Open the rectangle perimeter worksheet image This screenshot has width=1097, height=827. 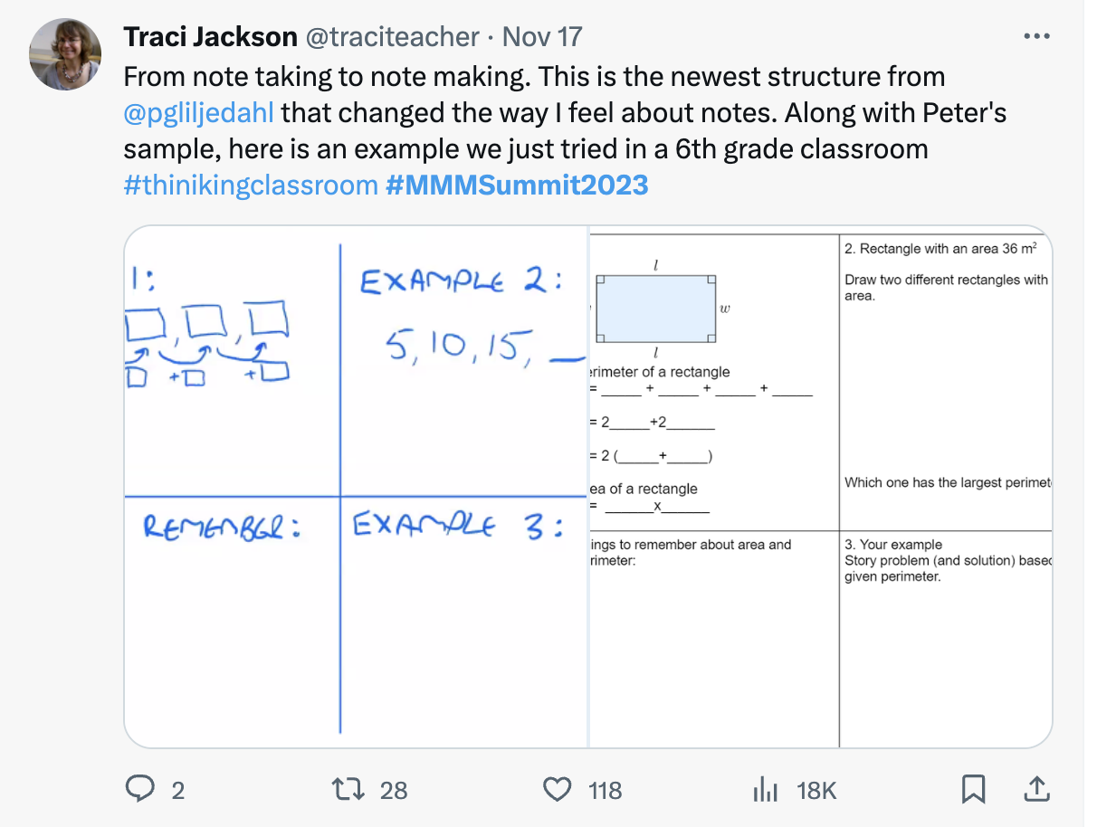(820, 487)
